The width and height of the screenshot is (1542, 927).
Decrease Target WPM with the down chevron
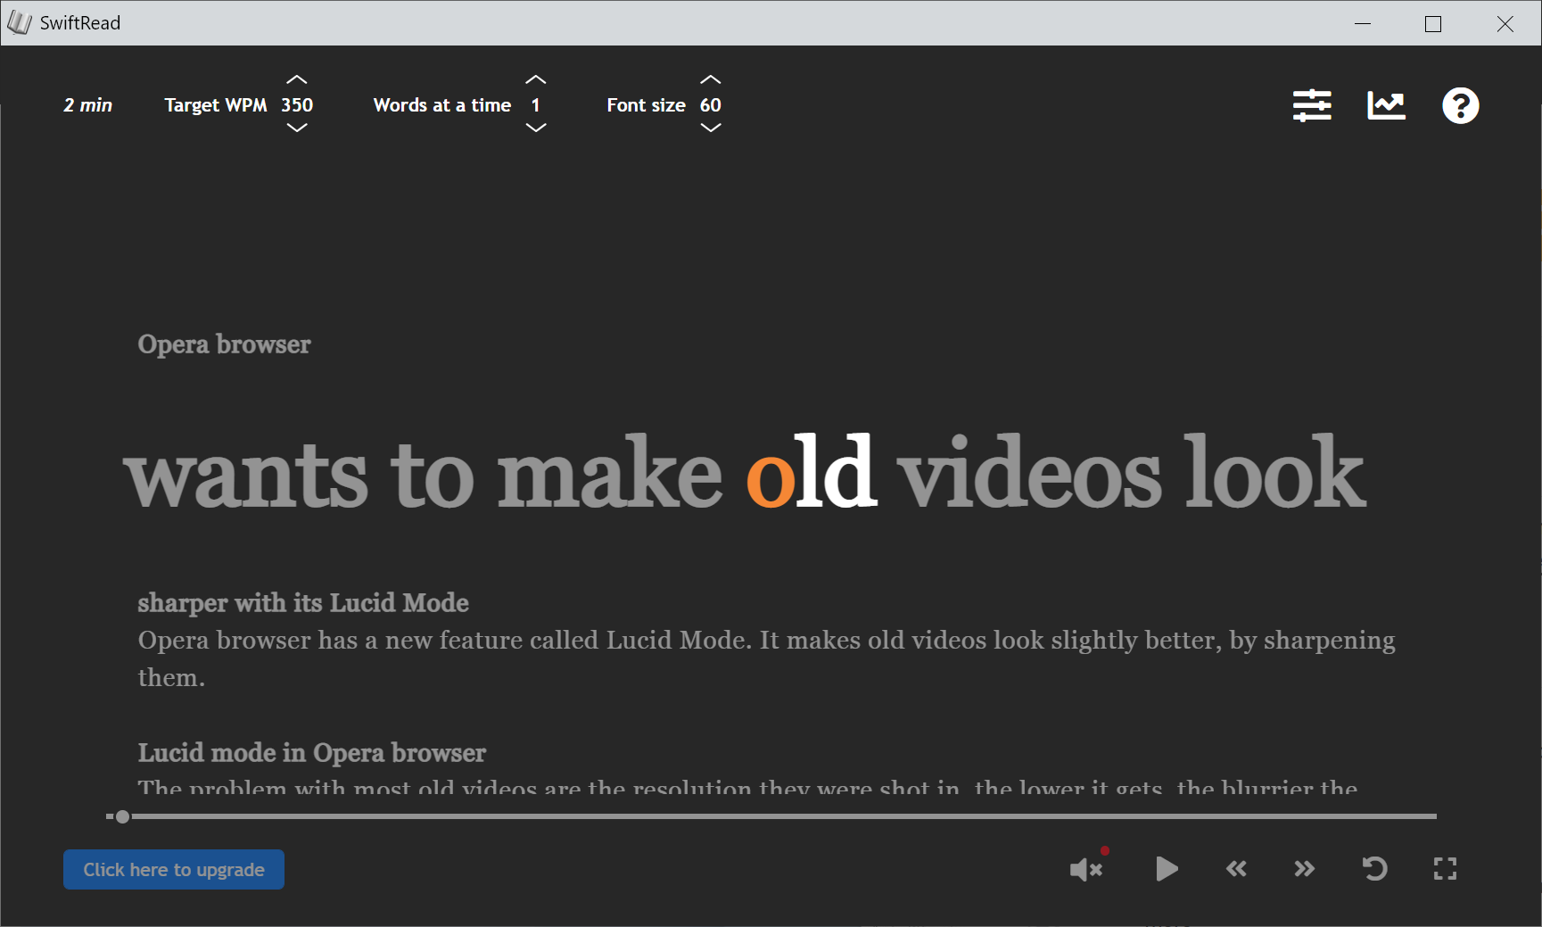click(x=297, y=128)
